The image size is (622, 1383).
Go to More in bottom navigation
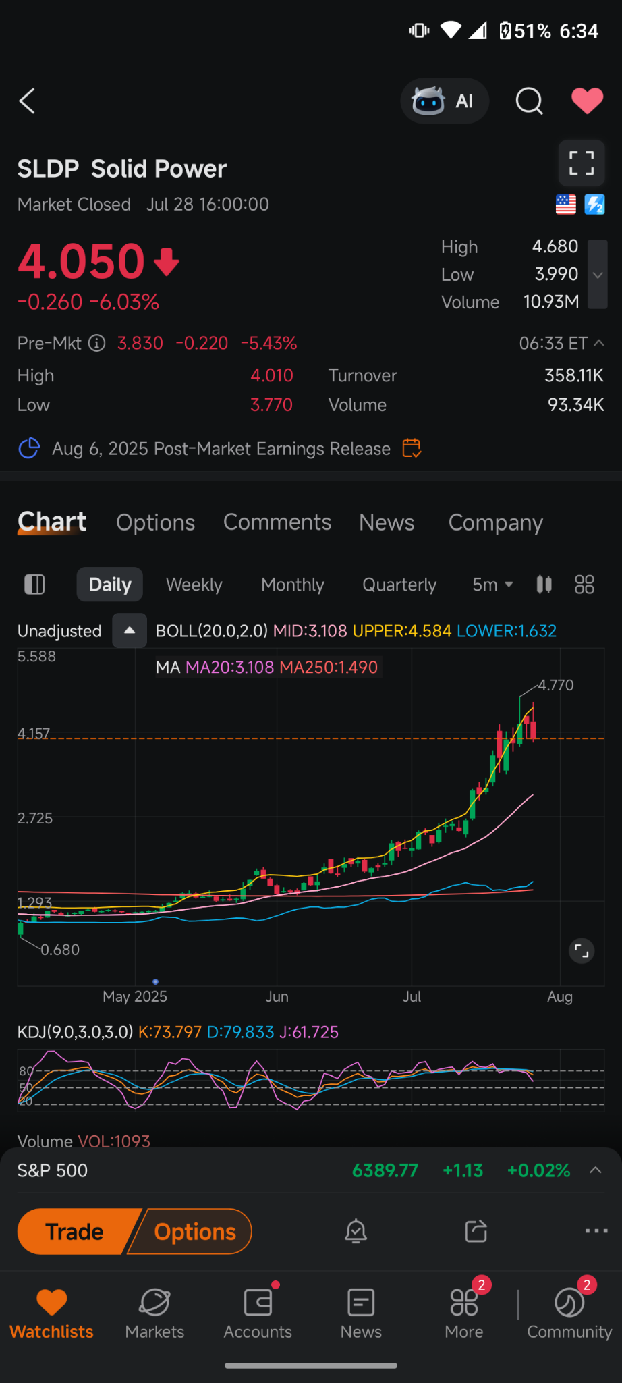(464, 1313)
